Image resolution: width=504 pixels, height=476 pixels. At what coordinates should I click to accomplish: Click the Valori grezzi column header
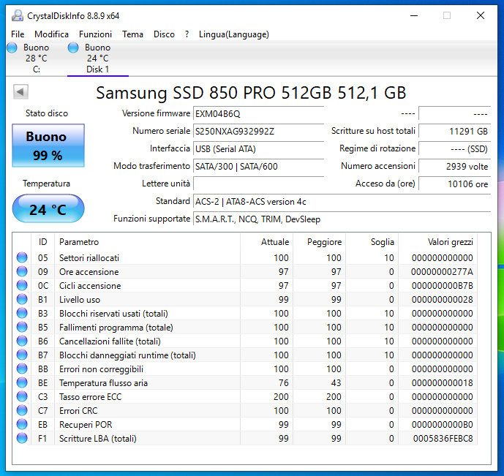click(437, 242)
